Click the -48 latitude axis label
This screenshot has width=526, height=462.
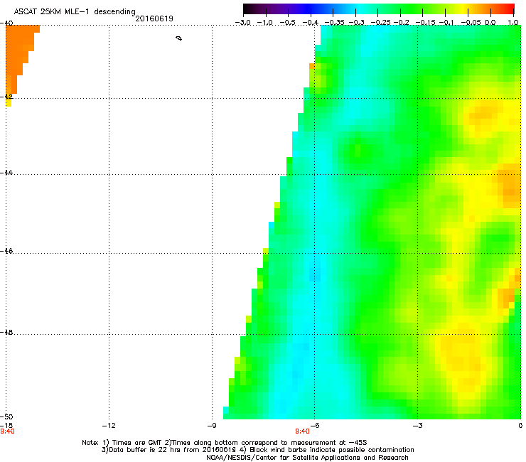[6, 332]
